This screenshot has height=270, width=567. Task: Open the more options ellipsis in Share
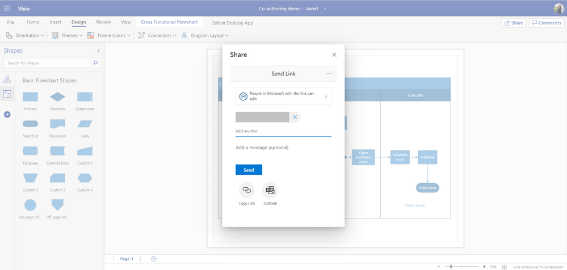329,74
